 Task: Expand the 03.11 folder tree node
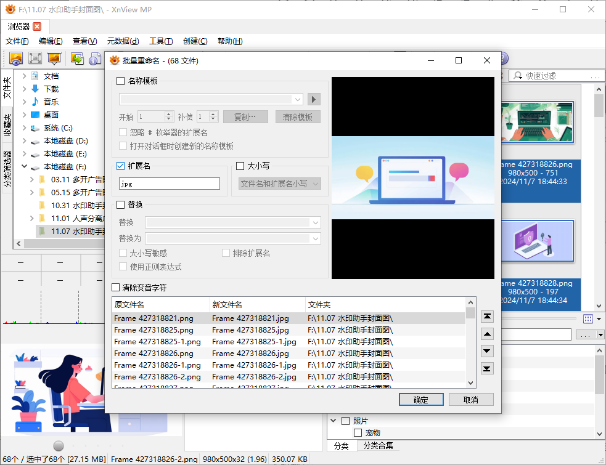click(x=32, y=180)
